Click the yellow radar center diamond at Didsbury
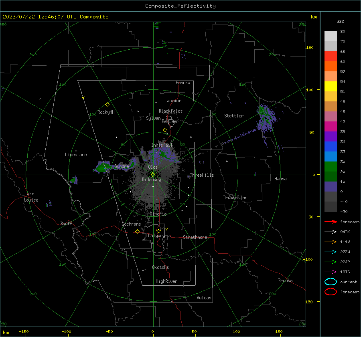Viewport: 361px width, 337px height. pos(153,174)
